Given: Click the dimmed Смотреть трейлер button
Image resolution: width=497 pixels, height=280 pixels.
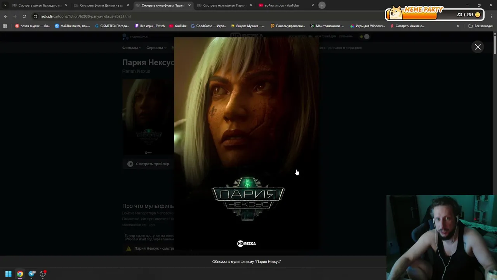Looking at the screenshot, I should click(148, 164).
